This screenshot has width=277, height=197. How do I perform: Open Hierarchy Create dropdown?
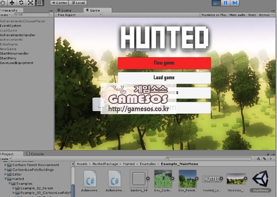tap(5, 15)
